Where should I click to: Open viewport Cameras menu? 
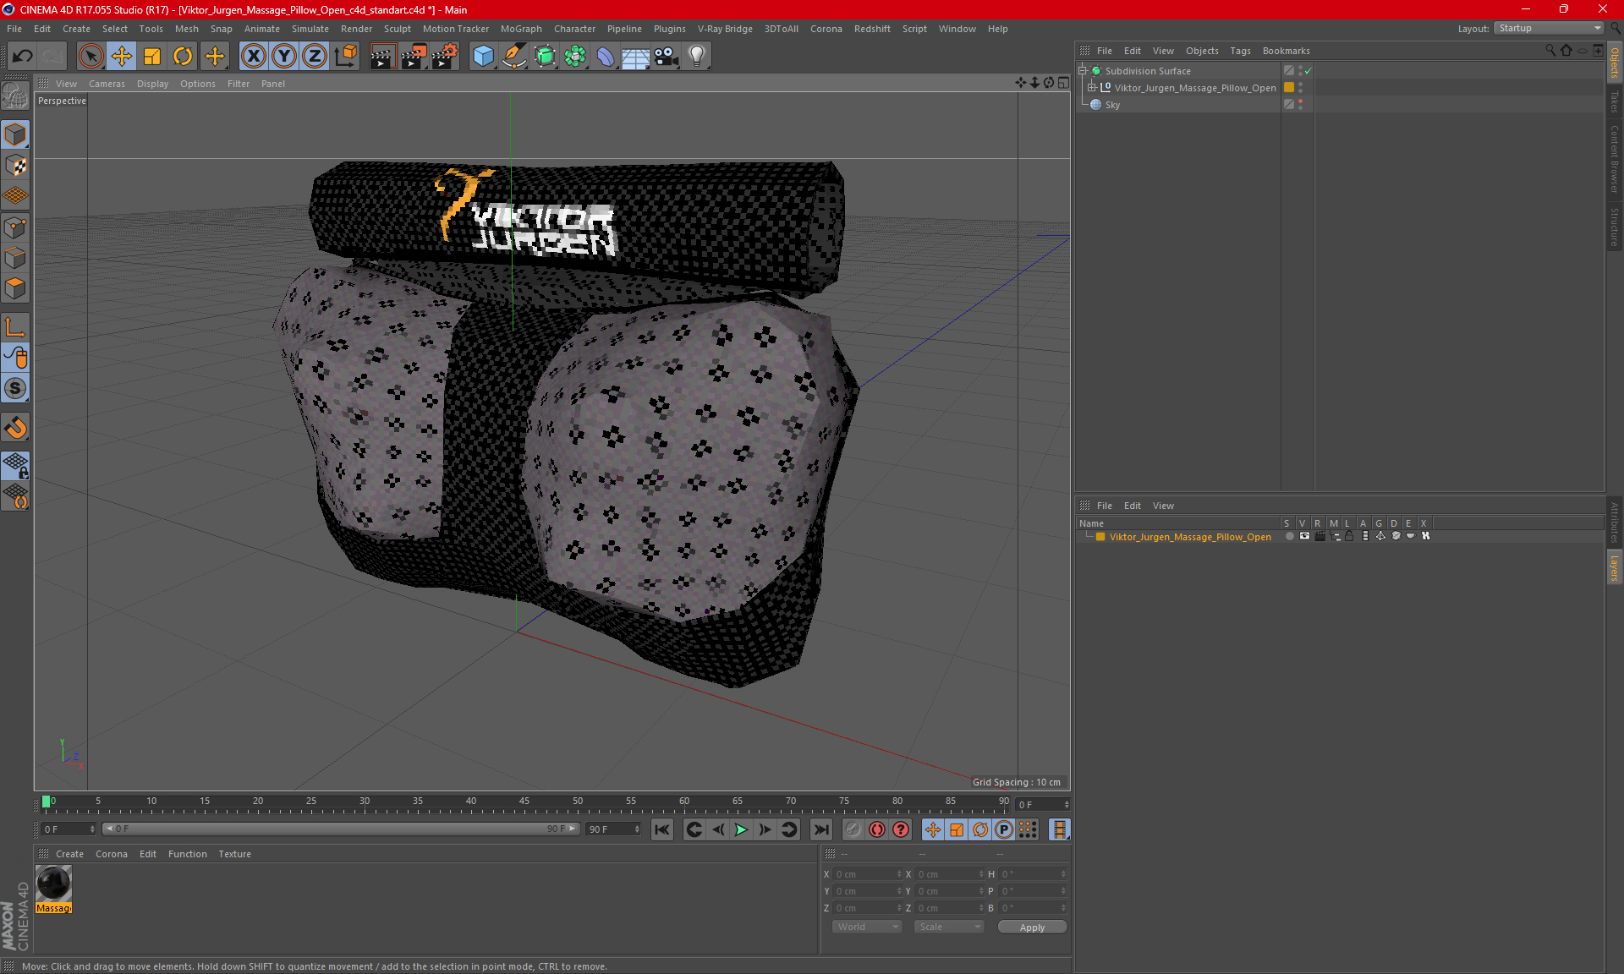coord(107,84)
